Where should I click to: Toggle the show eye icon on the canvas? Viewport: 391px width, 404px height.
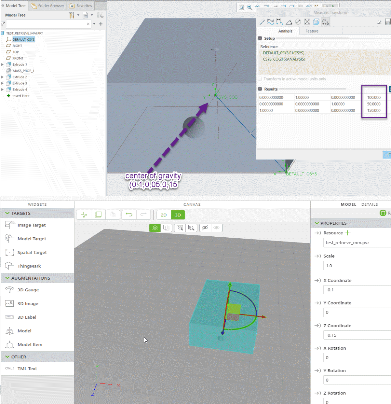tap(216, 228)
